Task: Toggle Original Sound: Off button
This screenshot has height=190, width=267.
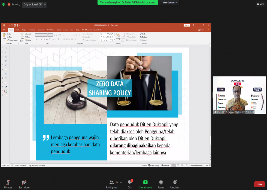Action: [33, 5]
